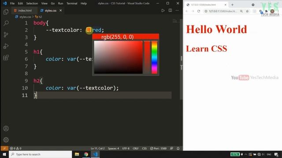Open the Manage gear icon

6,140
